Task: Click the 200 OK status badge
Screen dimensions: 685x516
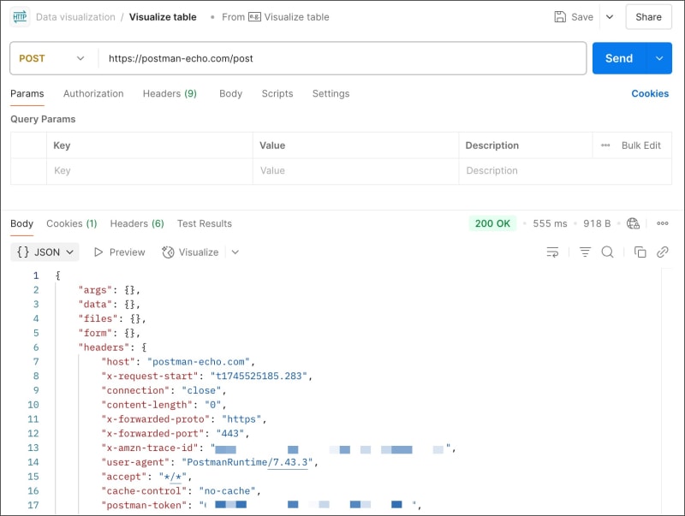Action: (x=492, y=223)
